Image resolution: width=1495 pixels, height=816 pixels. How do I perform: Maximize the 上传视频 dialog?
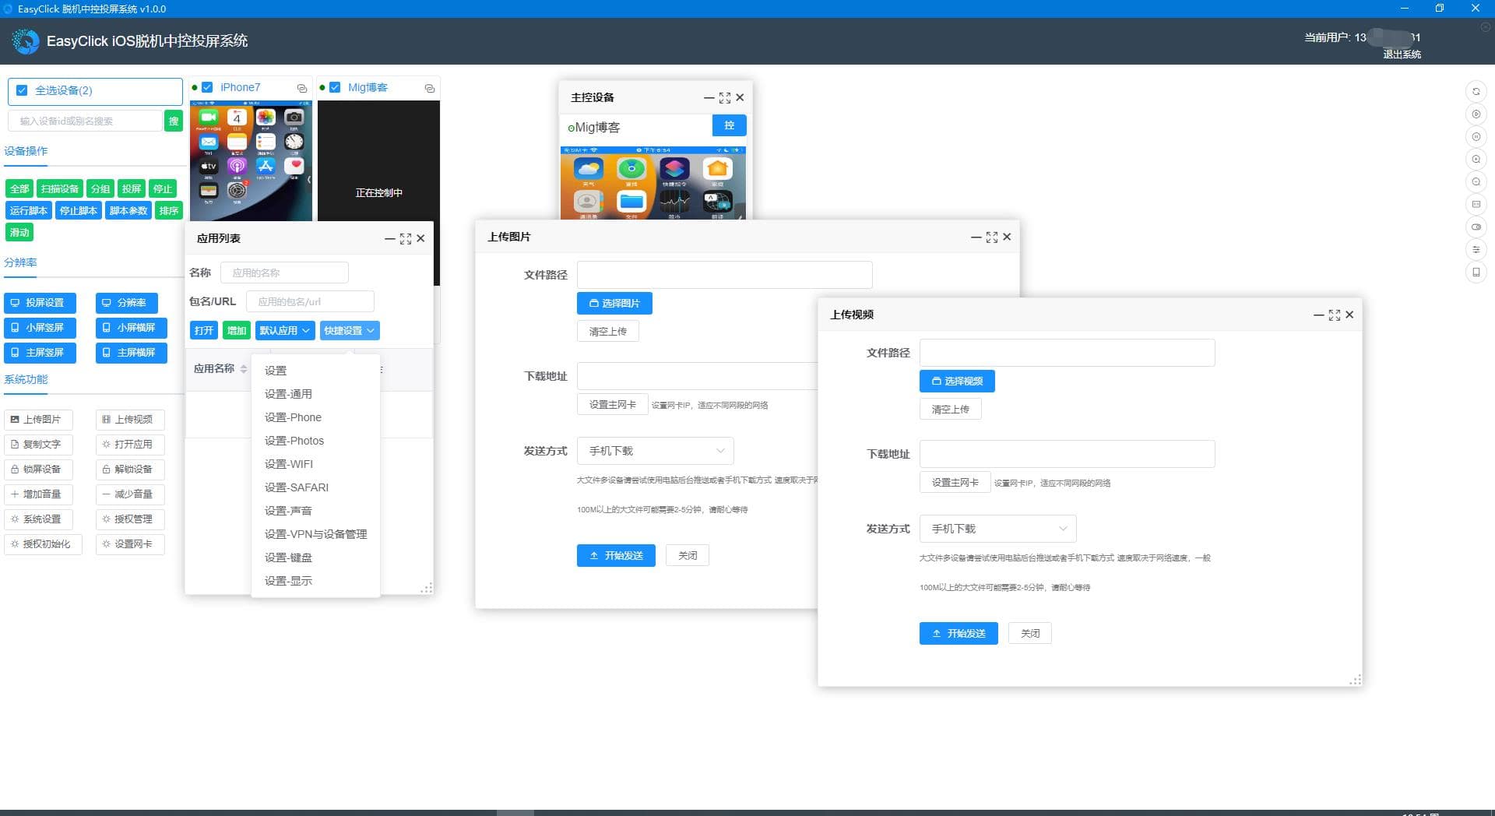click(x=1335, y=315)
